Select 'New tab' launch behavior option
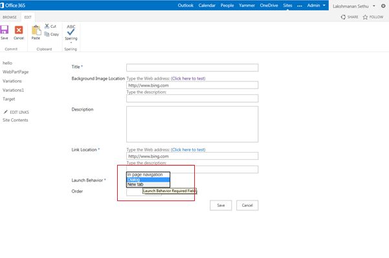Viewport: 389px width, 258px height. [x=148, y=184]
